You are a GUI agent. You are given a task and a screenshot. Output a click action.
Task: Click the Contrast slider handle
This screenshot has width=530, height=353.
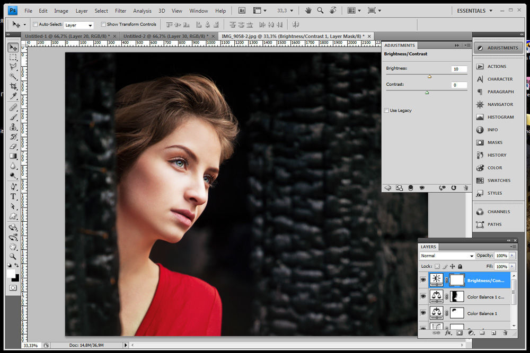tap(427, 93)
